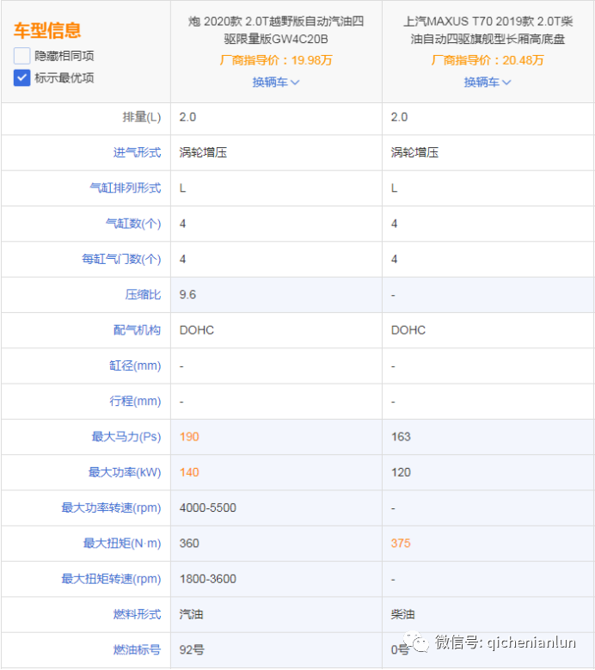Click price 厂商指导价：19.98万

click(x=276, y=60)
